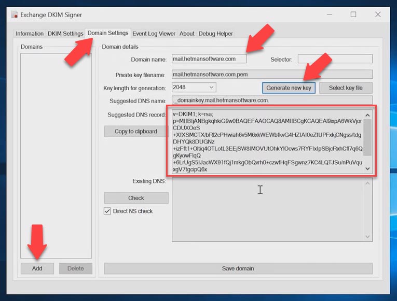Image resolution: width=397 pixels, height=301 pixels.
Task: Click the Suggested DNS name field
Action: tap(272, 101)
